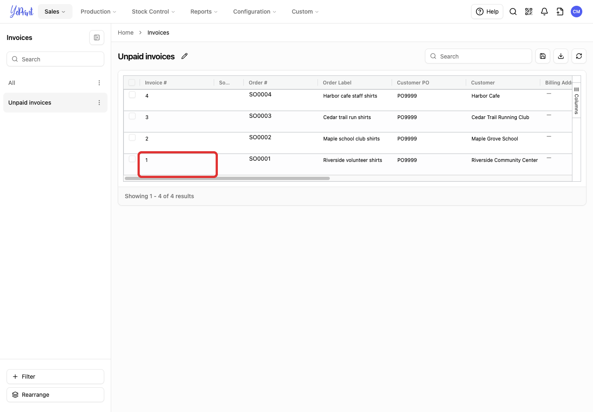Go to Home breadcrumb link
Screen dimensions: 593x412
pyautogui.click(x=126, y=33)
